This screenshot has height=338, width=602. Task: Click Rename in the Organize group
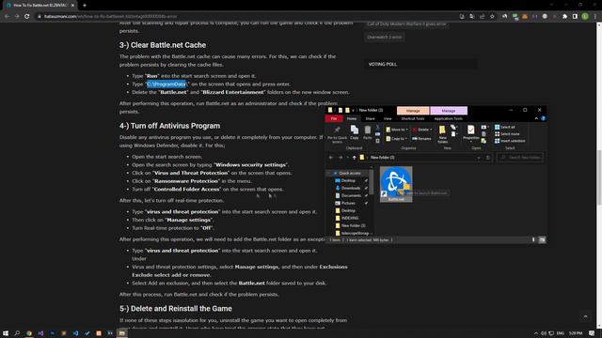421,138
